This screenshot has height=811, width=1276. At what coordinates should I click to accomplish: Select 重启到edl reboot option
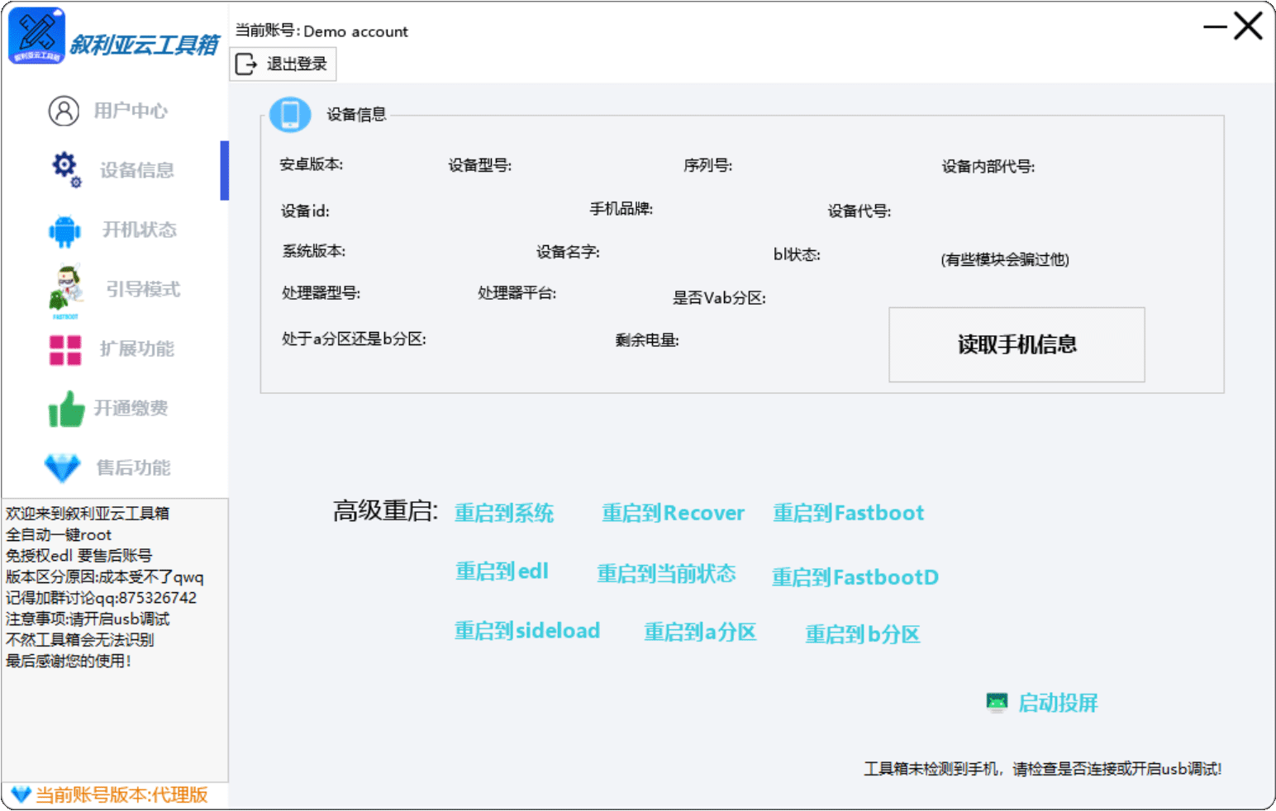pos(502,571)
